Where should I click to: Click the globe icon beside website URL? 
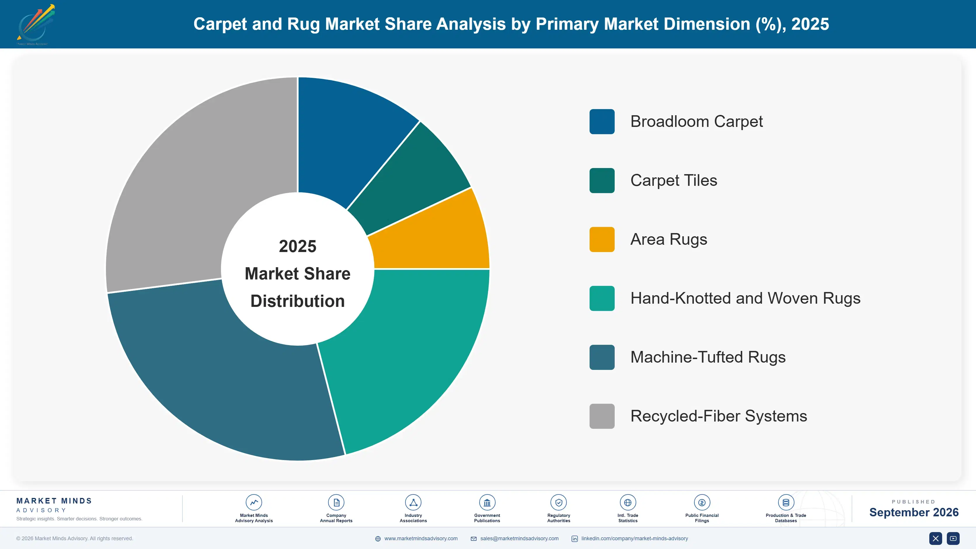pyautogui.click(x=378, y=539)
